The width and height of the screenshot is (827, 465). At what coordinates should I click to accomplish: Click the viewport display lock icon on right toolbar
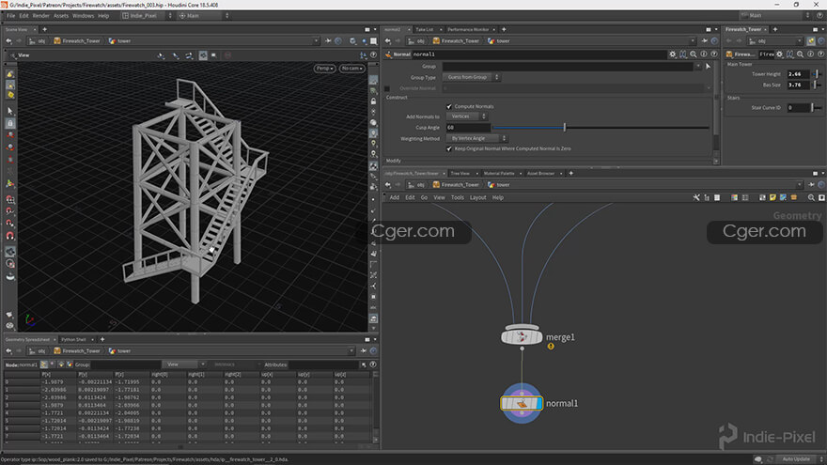pos(373,101)
